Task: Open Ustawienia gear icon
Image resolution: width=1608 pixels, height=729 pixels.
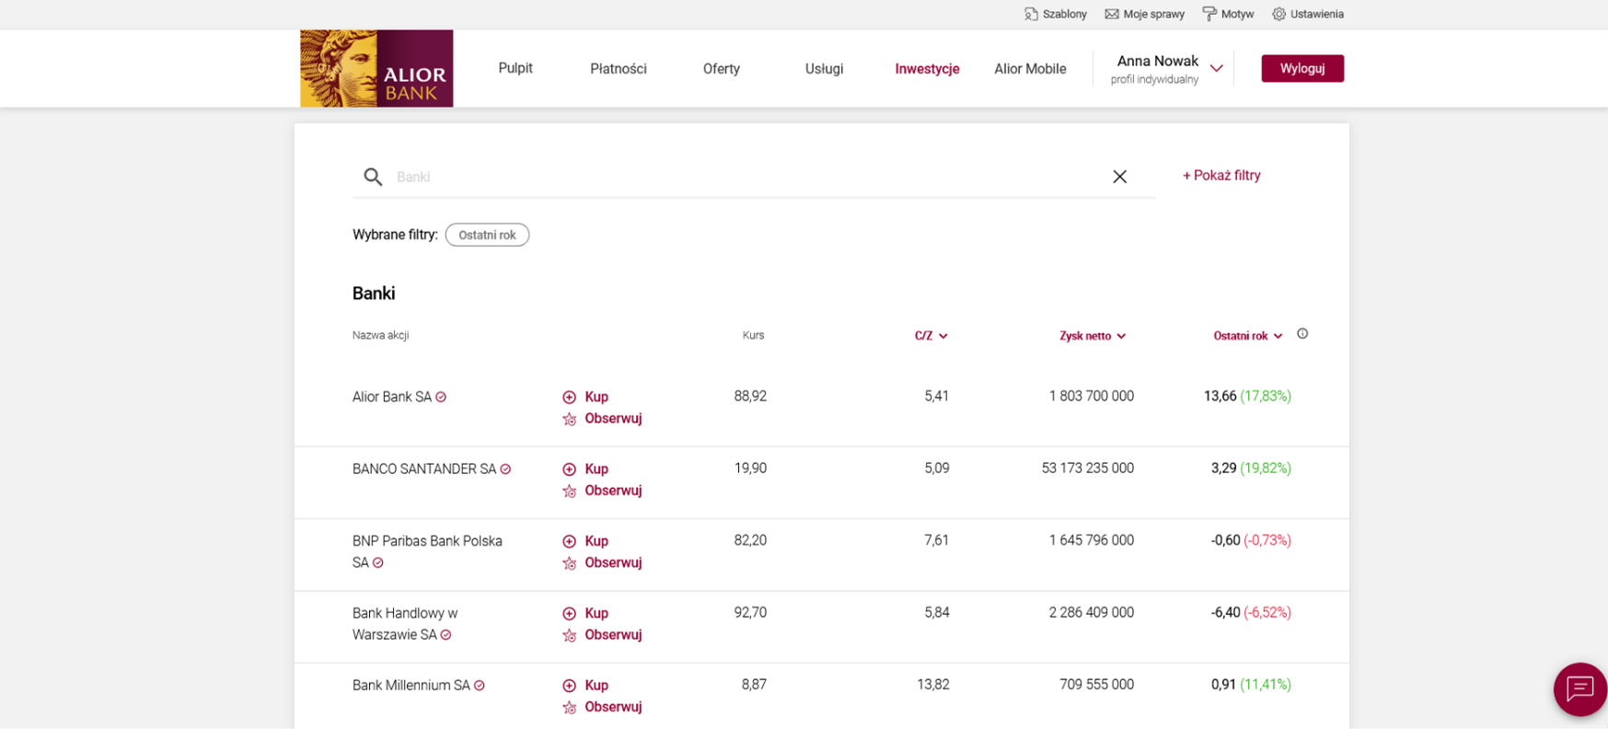Action: point(1278,14)
